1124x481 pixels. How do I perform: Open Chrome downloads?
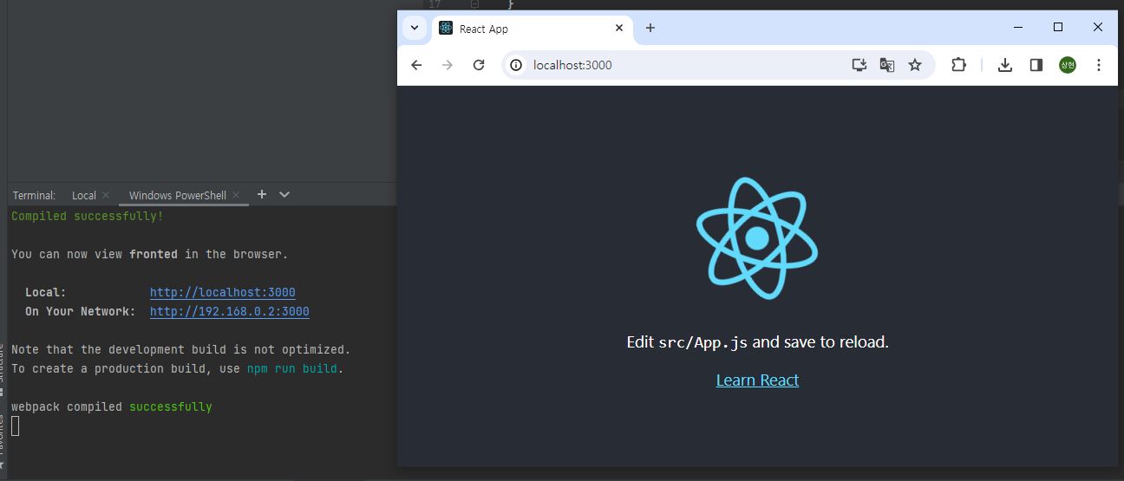click(1005, 65)
